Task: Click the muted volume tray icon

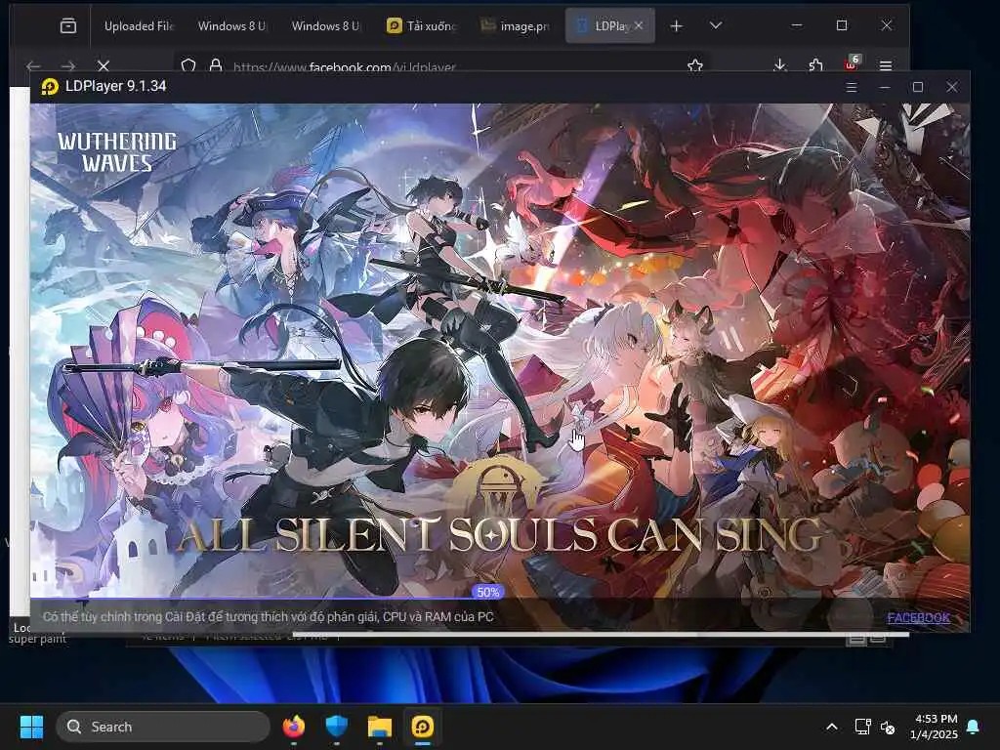Action: click(888, 727)
